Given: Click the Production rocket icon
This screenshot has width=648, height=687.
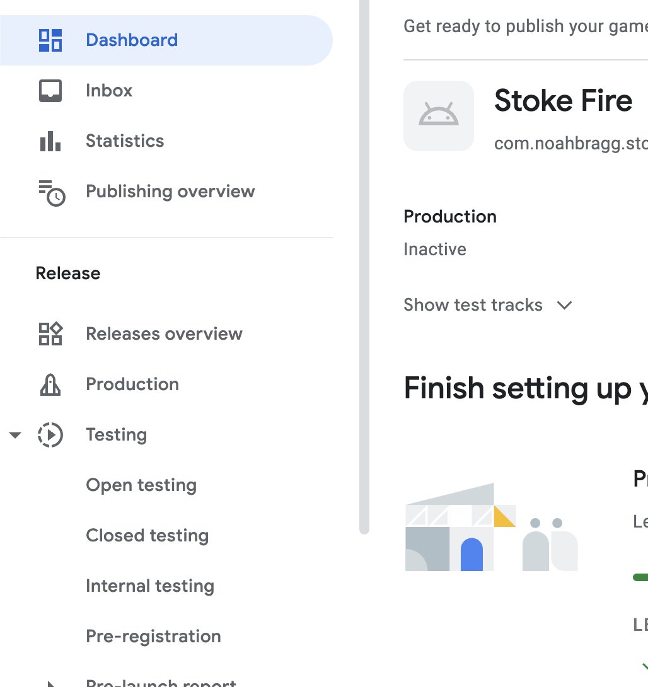Looking at the screenshot, I should pos(50,384).
